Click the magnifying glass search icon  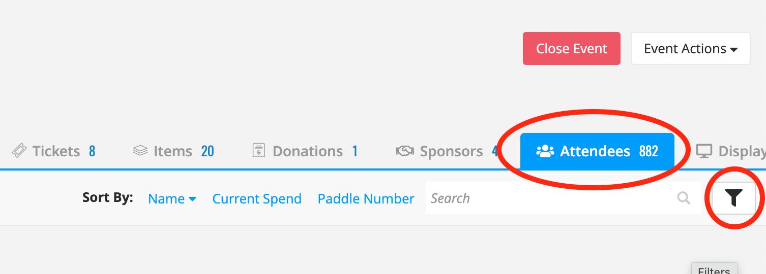pos(684,198)
